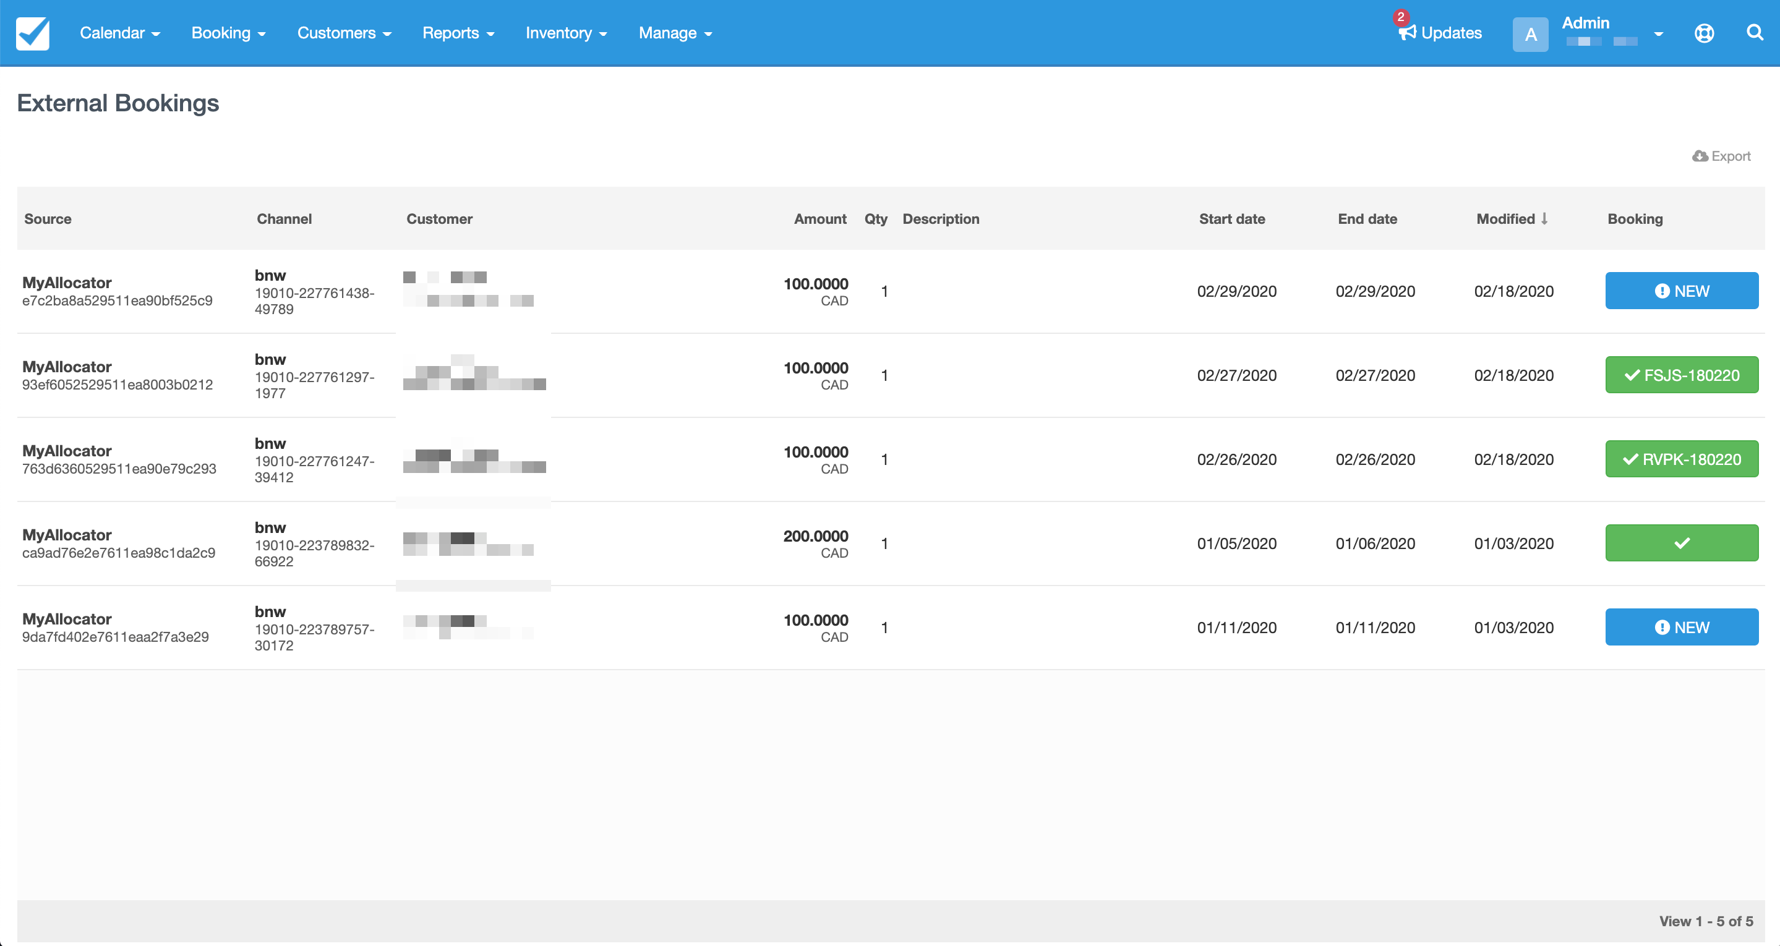Open the Inventory menu
Screen dimensions: 1780x946
pos(566,33)
